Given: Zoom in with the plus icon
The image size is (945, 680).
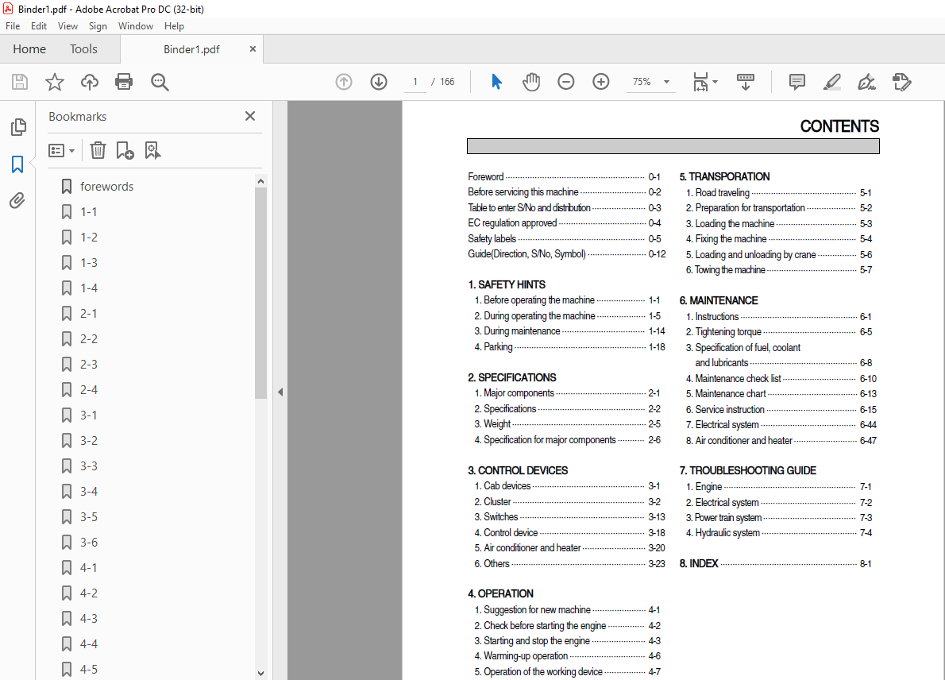Looking at the screenshot, I should click(x=601, y=81).
